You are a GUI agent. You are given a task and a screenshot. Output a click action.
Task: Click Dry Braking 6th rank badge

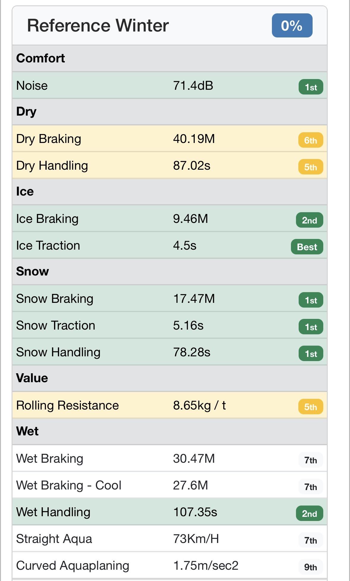(310, 140)
